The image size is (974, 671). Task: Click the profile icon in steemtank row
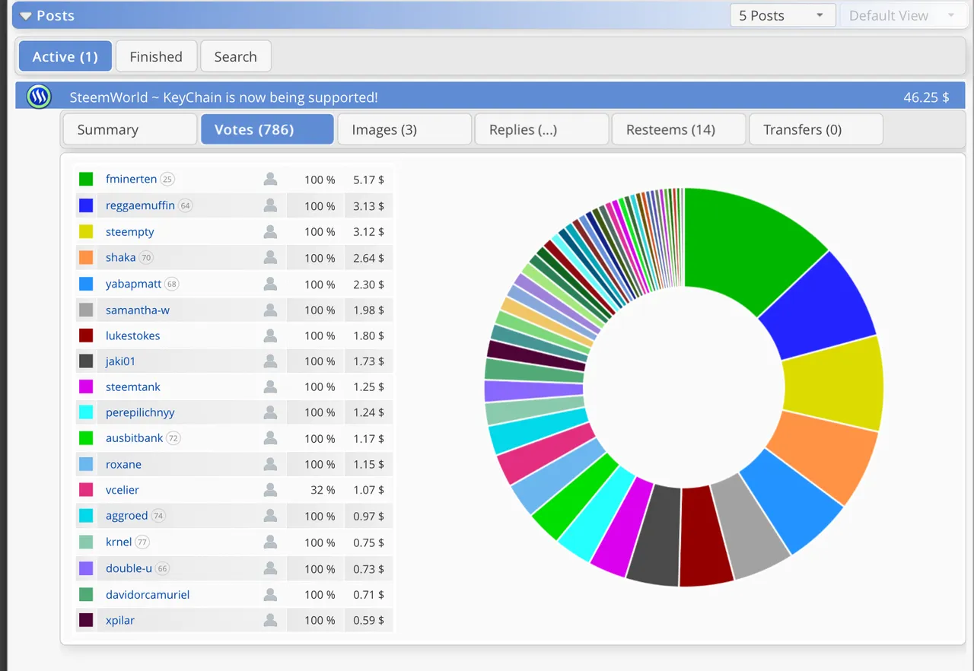270,386
